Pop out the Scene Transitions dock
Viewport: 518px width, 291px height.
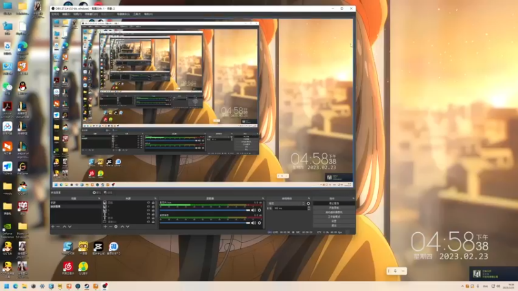pos(310,199)
